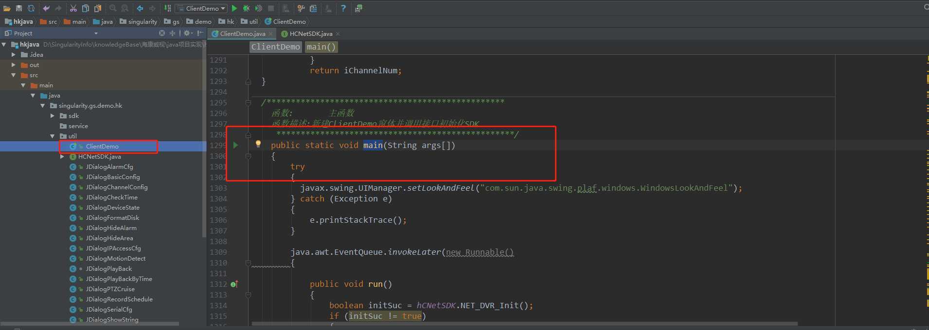The height and width of the screenshot is (330, 929).
Task: Click the util navigation bar breadcrumb
Action: [x=250, y=21]
